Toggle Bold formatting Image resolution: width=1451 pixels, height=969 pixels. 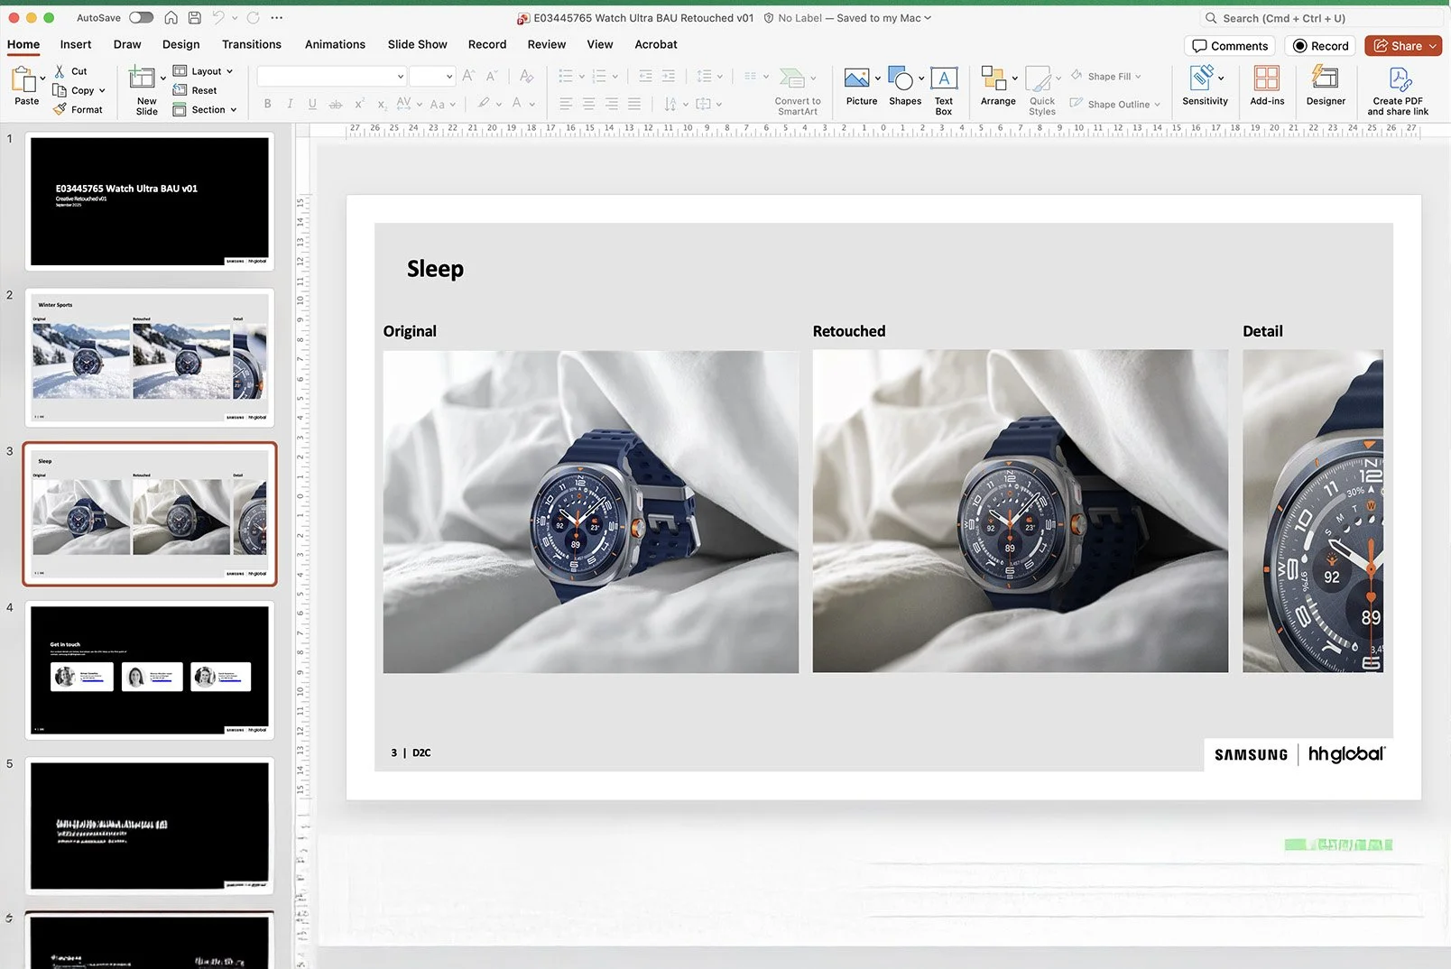(x=268, y=104)
